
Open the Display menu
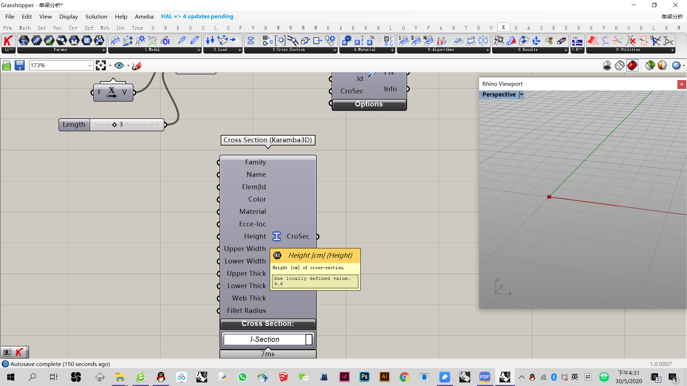(x=68, y=16)
